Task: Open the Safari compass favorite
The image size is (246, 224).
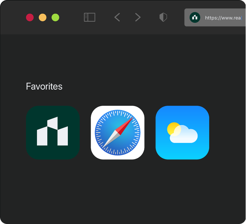Action: [117, 133]
